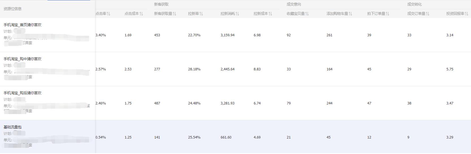Click the sort icon beside 成交订单量
Image resolution: width=471 pixels, height=154 pixels.
click(x=427, y=14)
